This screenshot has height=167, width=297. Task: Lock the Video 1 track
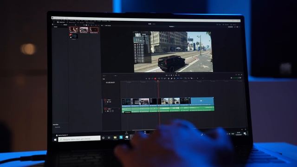pyautogui.click(x=105, y=102)
